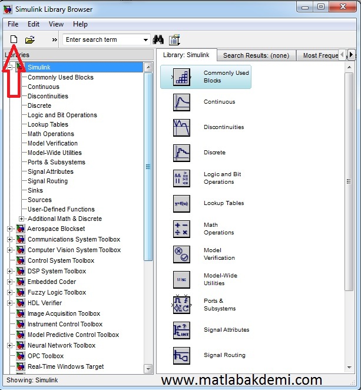
Task: Click the binoculars search icon
Action: coord(158,40)
